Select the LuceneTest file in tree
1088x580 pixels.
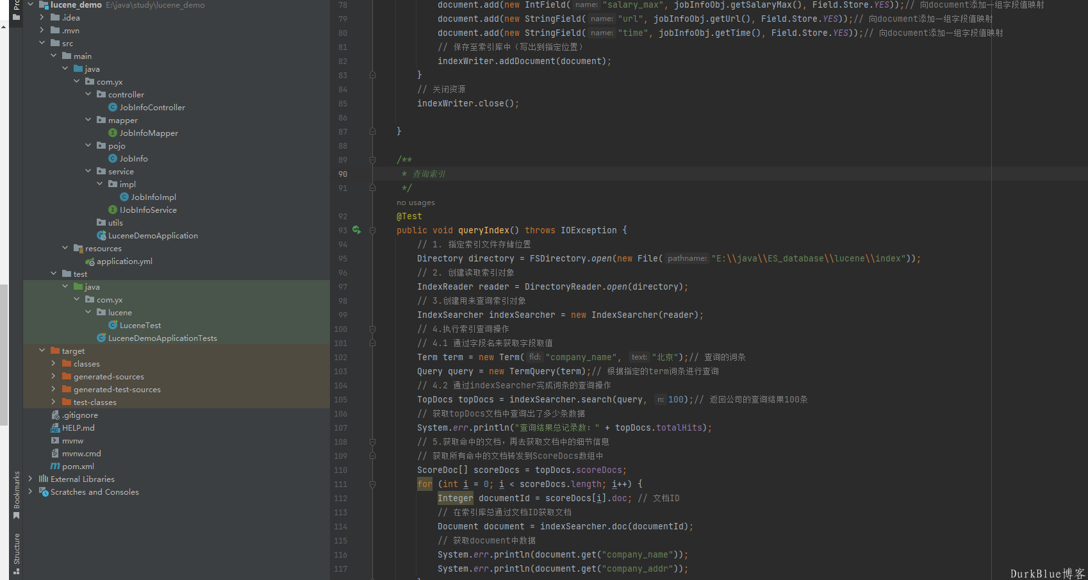coord(140,326)
